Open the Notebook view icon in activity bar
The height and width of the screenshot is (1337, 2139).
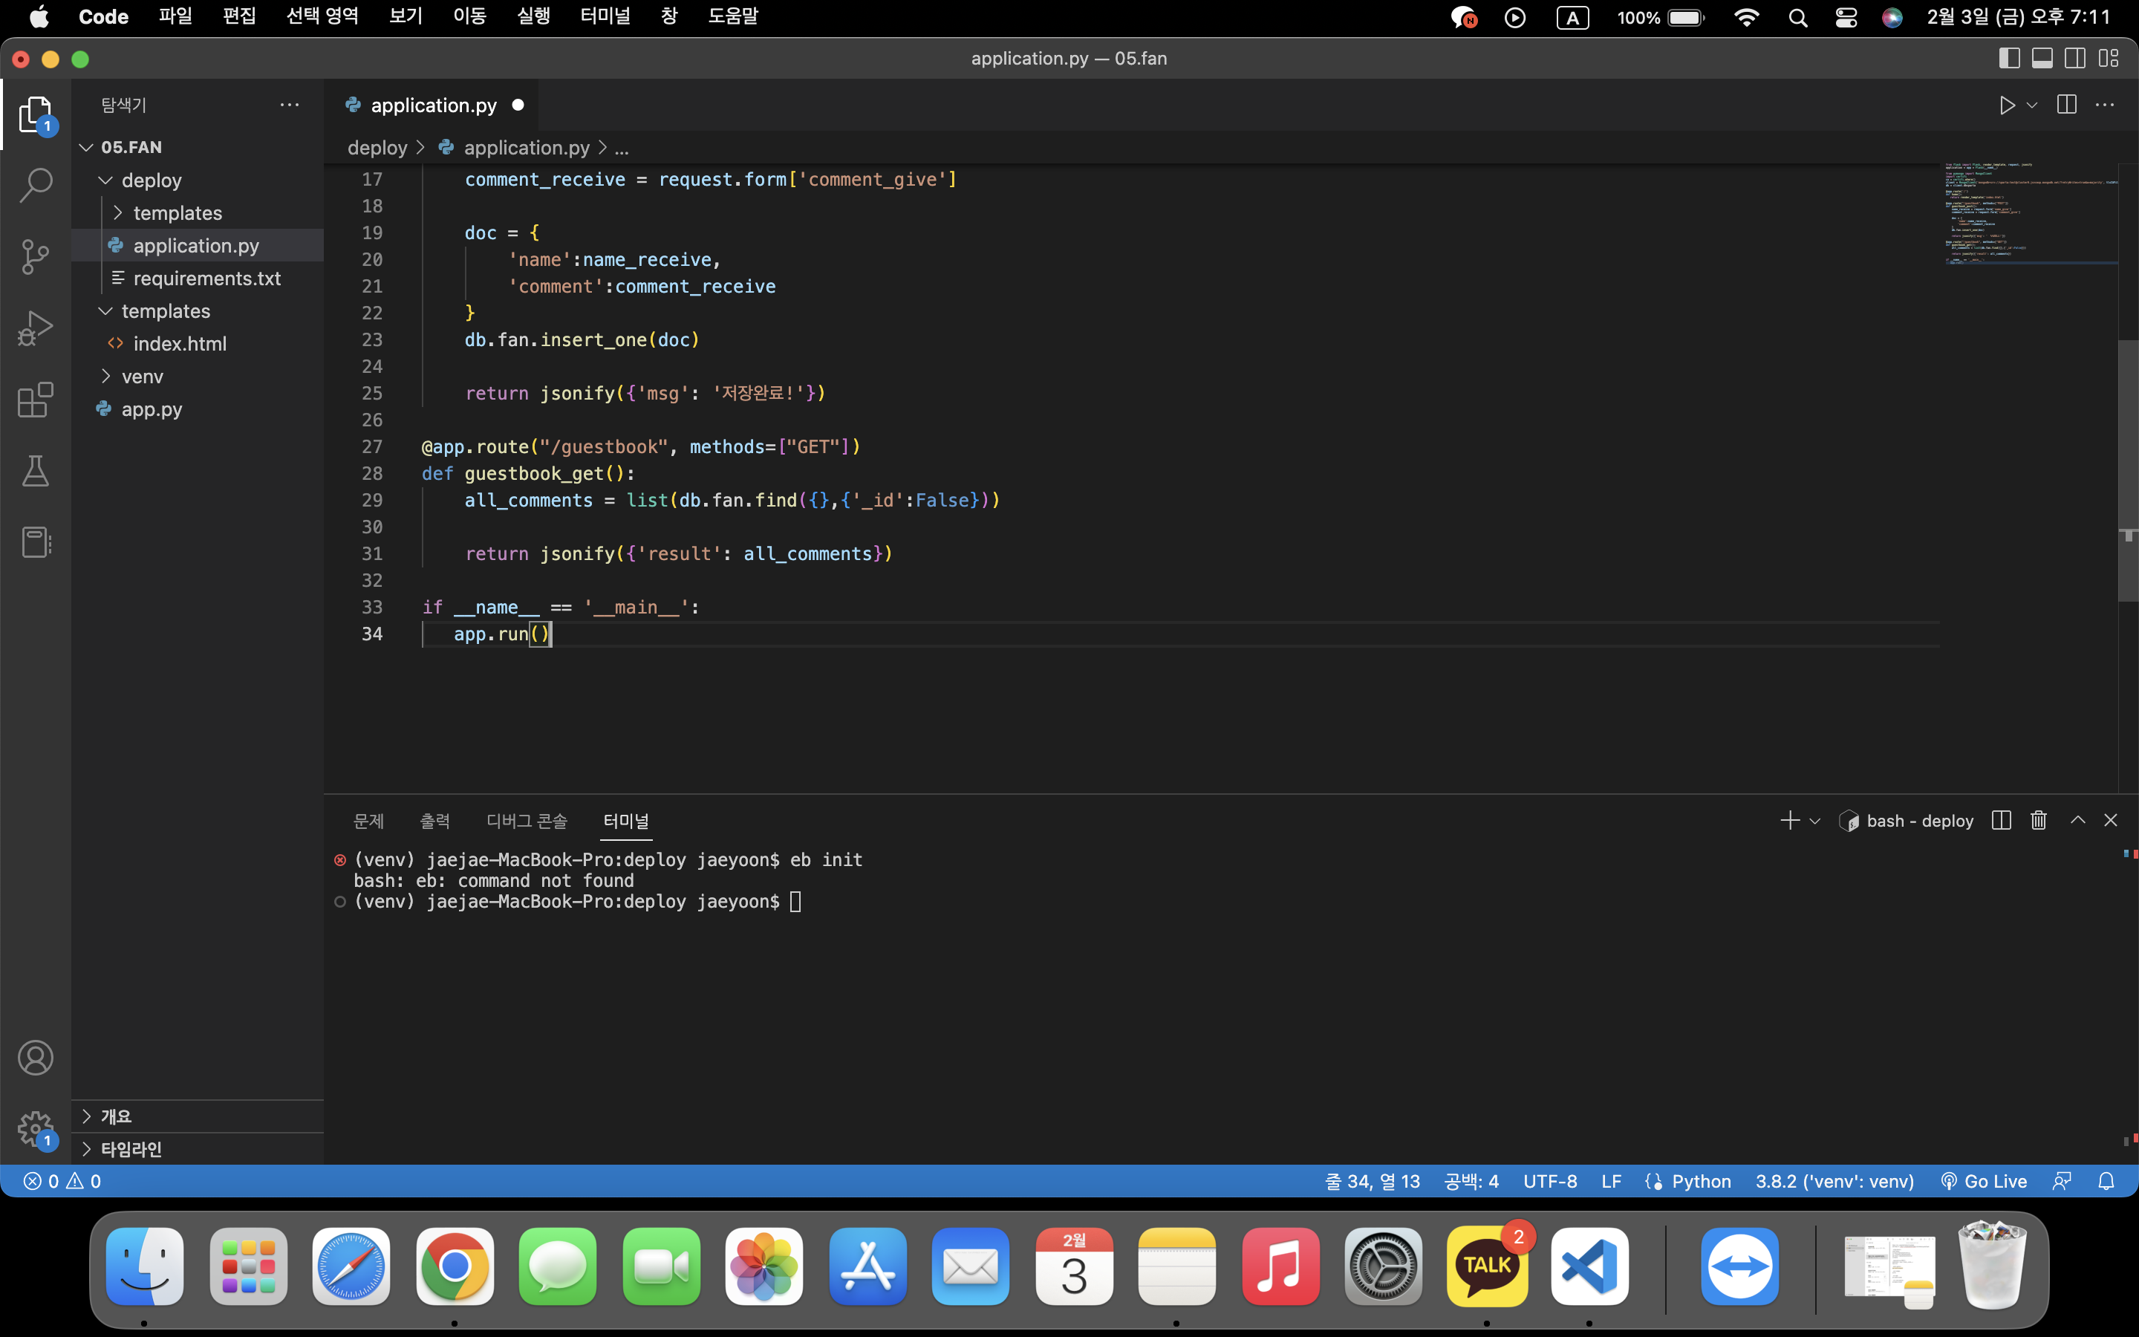[36, 542]
